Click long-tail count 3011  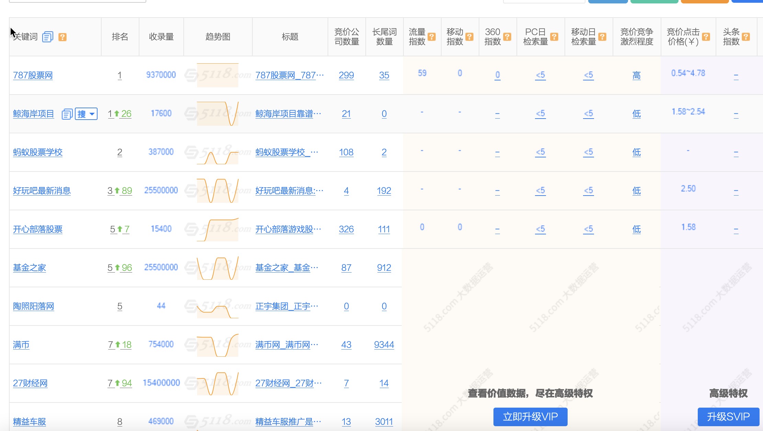click(x=384, y=422)
